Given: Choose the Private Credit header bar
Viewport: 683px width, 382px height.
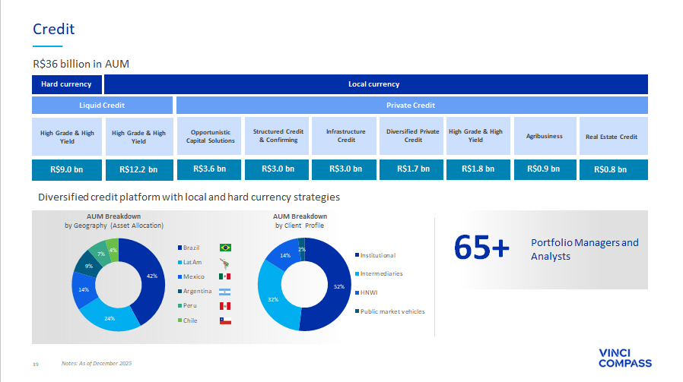Looking at the screenshot, I should 411,106.
